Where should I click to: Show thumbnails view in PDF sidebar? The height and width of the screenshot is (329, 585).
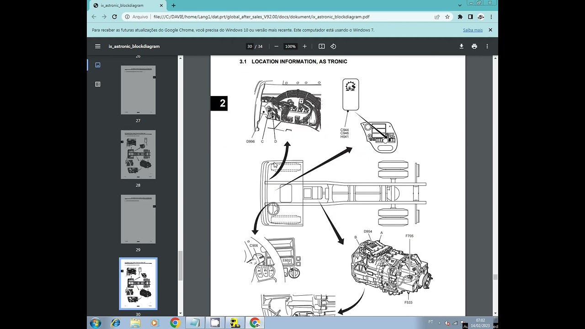(x=97, y=65)
